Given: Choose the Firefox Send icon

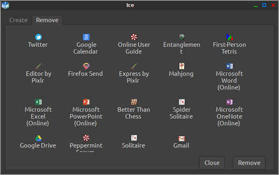Looking at the screenshot, I should point(86,66).
